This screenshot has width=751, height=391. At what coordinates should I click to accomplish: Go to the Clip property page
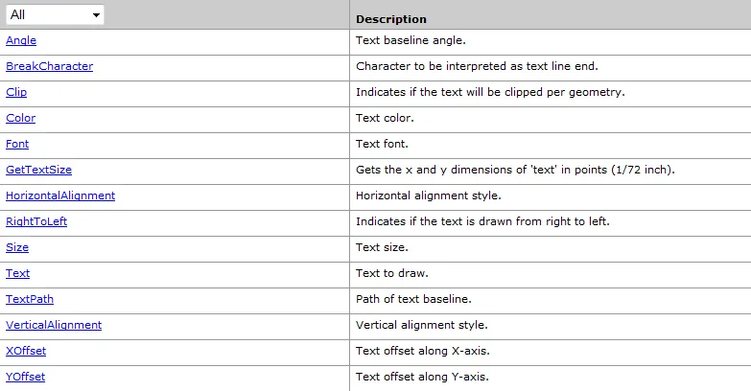[16, 92]
